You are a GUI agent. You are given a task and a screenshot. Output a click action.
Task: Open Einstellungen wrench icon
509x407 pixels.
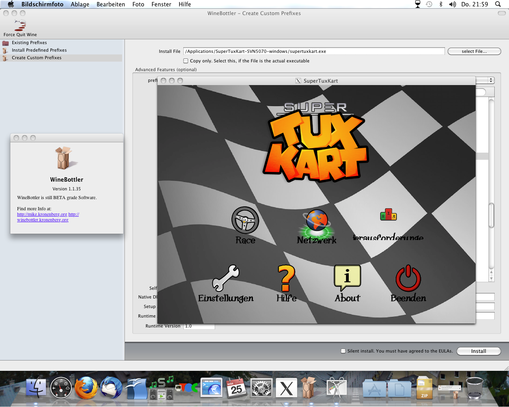click(225, 278)
